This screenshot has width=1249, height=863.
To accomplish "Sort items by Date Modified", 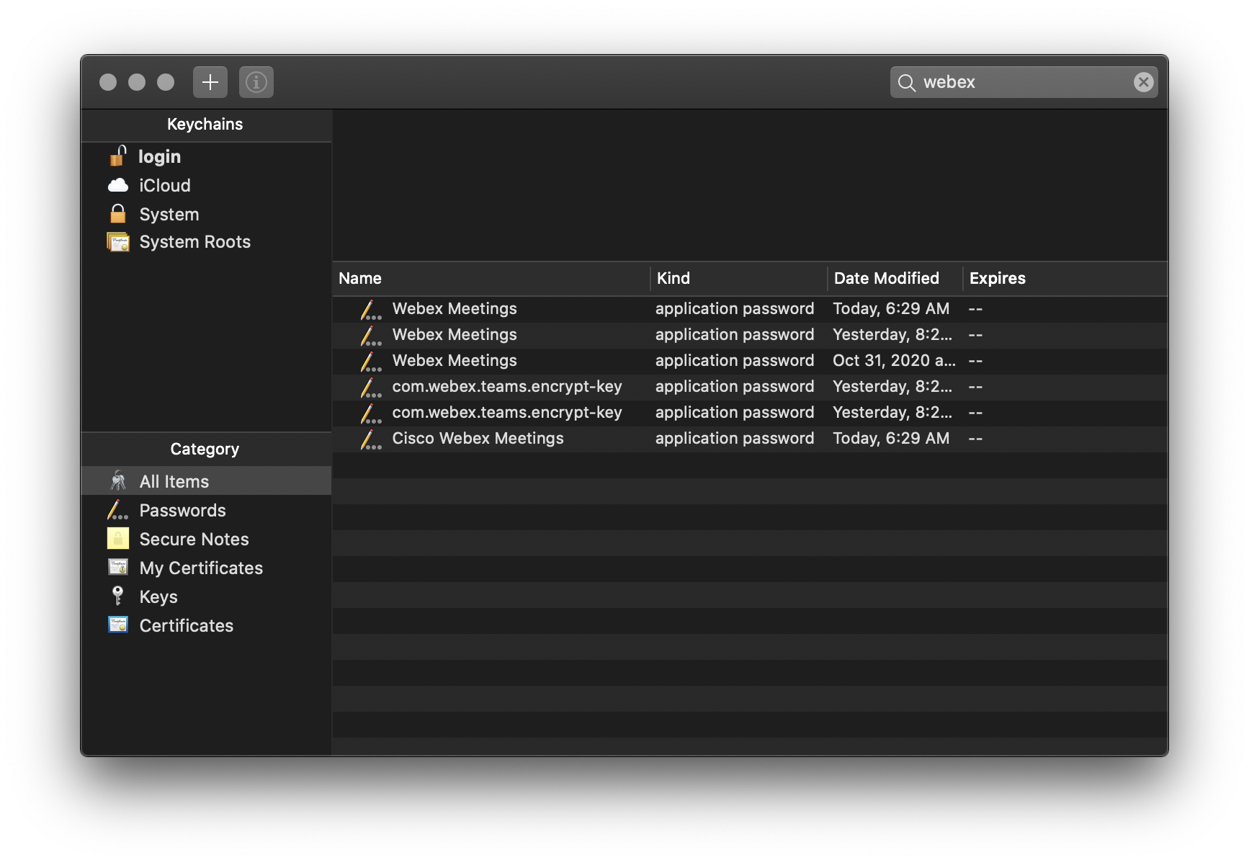I will [x=886, y=278].
